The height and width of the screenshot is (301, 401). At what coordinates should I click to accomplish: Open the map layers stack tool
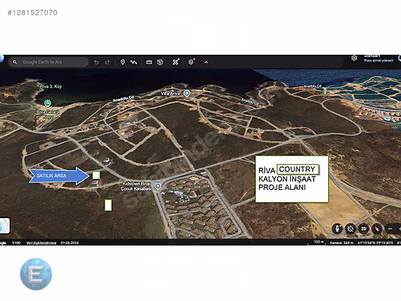point(191,62)
